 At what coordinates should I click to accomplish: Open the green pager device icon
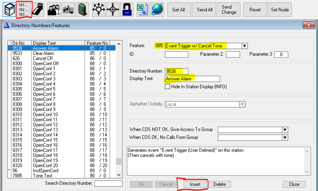pos(82,10)
